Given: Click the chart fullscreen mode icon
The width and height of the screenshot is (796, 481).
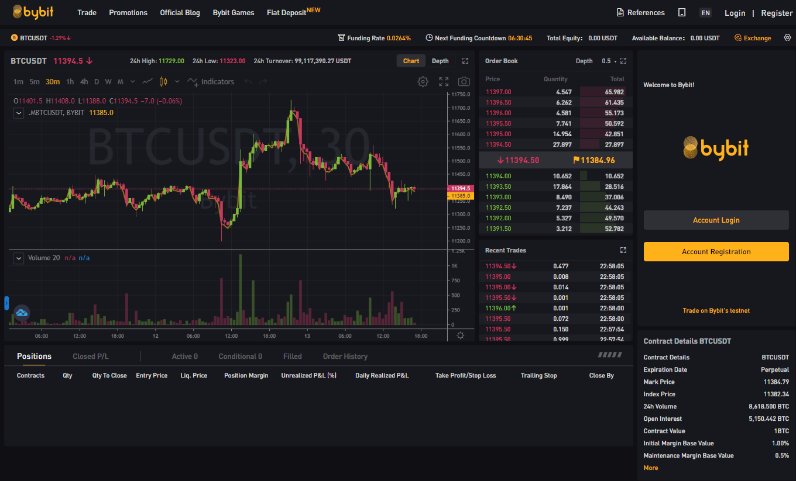Looking at the screenshot, I should pos(444,82).
